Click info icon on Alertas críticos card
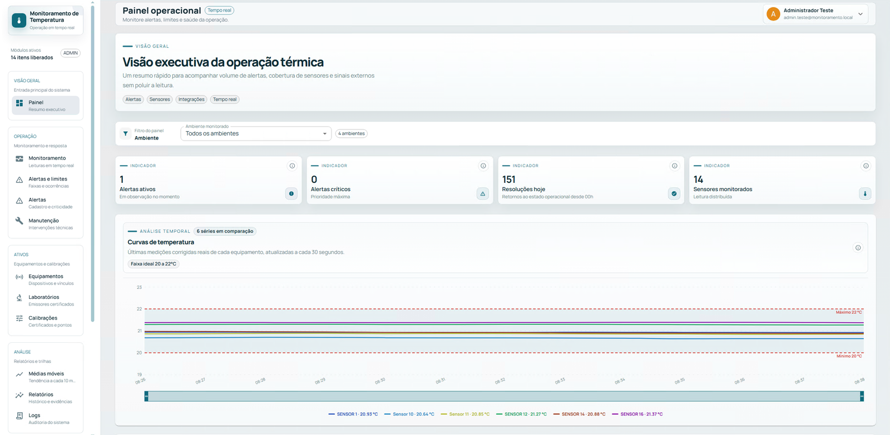Viewport: 890px width, 435px height. click(x=483, y=166)
